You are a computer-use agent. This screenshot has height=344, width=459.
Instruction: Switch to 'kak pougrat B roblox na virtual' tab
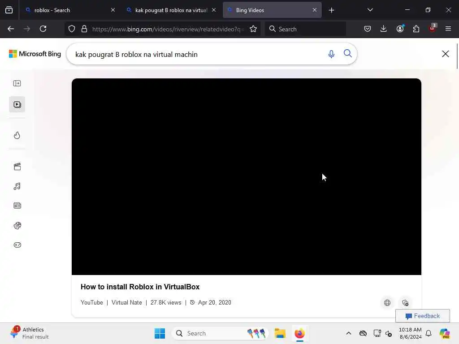tap(171, 10)
